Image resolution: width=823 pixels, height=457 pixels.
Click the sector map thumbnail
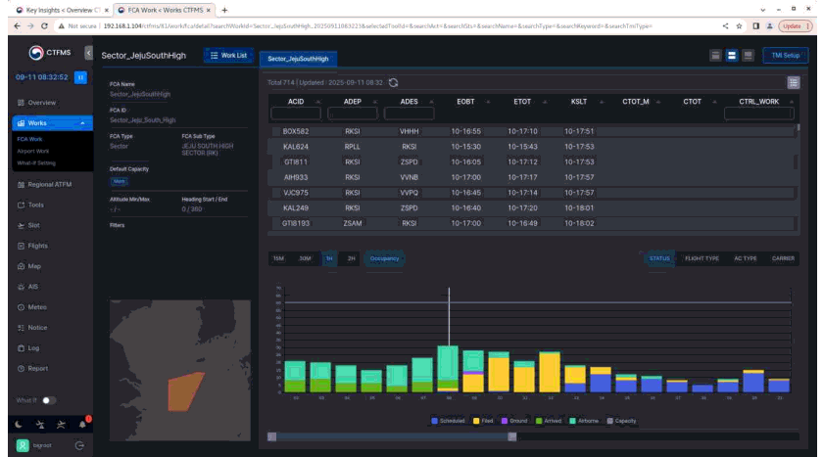pyautogui.click(x=180, y=370)
